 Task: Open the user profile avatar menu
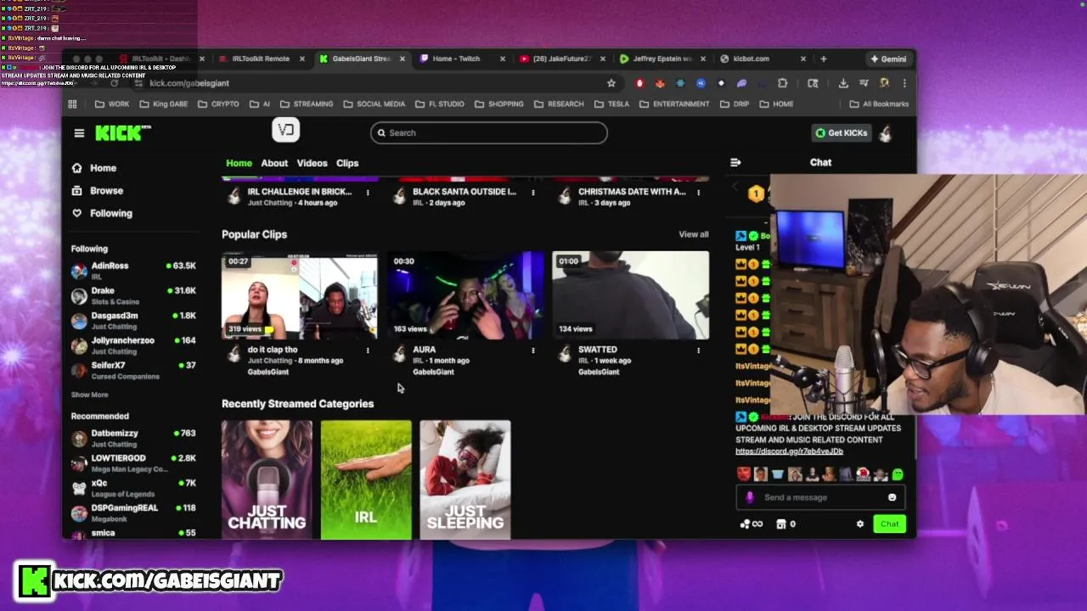pos(885,133)
